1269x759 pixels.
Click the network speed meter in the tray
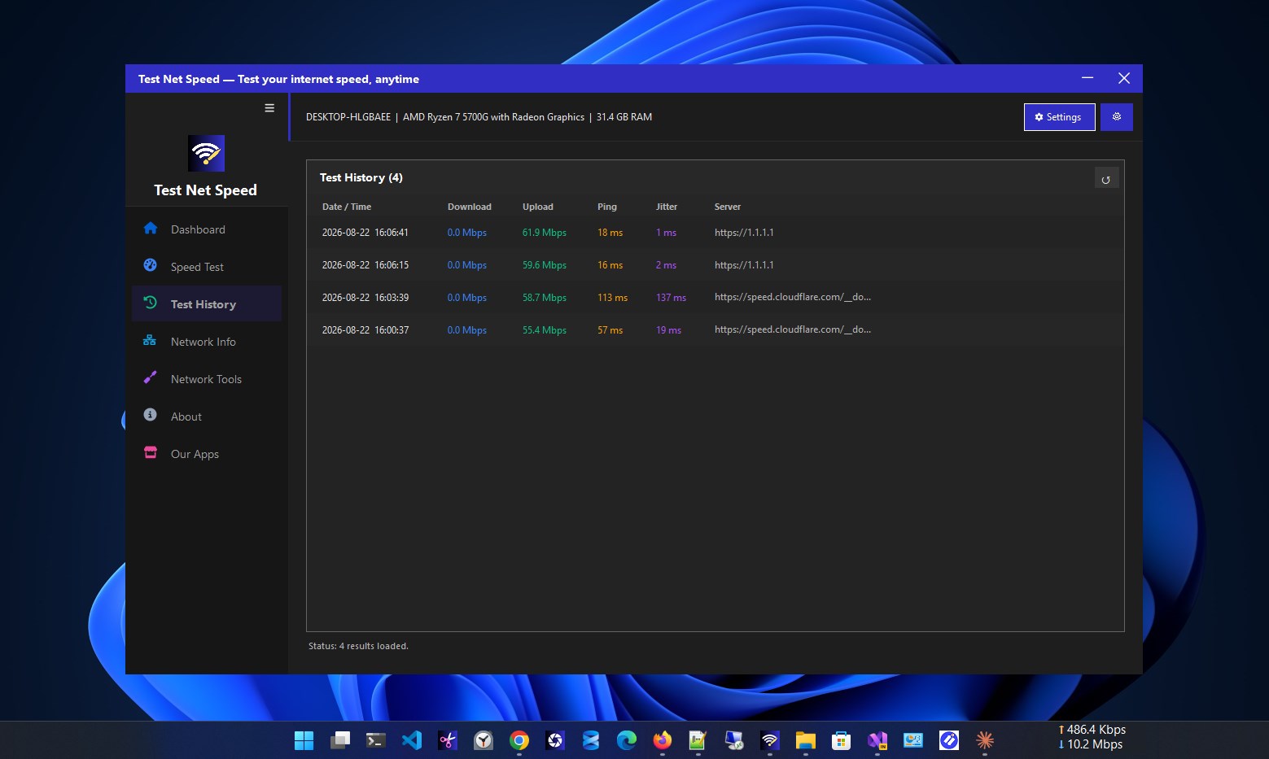click(1092, 737)
